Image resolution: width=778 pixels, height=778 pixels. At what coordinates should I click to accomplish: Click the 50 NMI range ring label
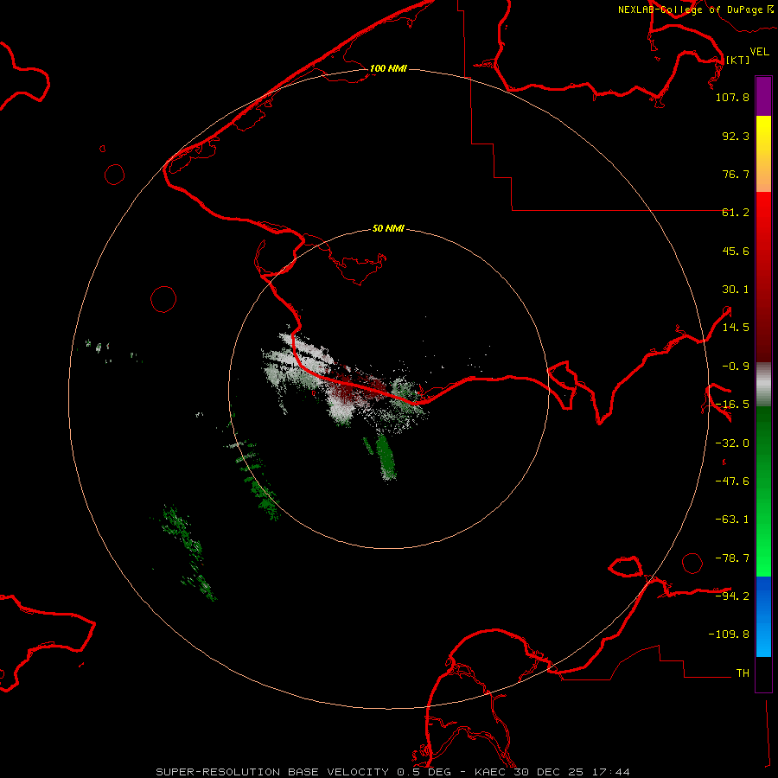pyautogui.click(x=388, y=228)
